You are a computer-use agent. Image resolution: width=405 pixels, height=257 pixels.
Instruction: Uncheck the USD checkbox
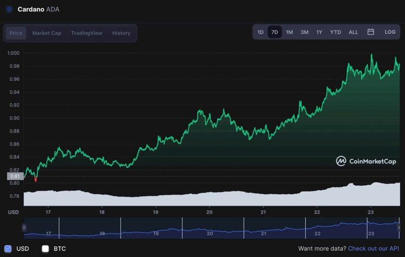8,249
